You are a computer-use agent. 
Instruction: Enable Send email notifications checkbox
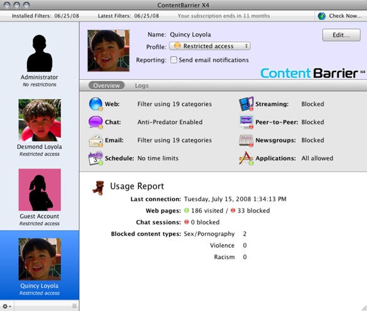(x=173, y=60)
